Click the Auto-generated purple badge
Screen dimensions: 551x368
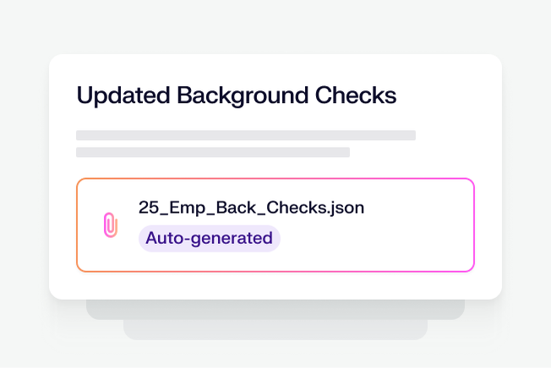coord(209,239)
